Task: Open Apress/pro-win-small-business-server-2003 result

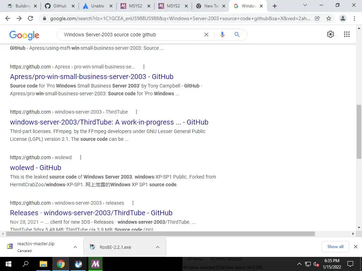Action: pyautogui.click(x=92, y=77)
